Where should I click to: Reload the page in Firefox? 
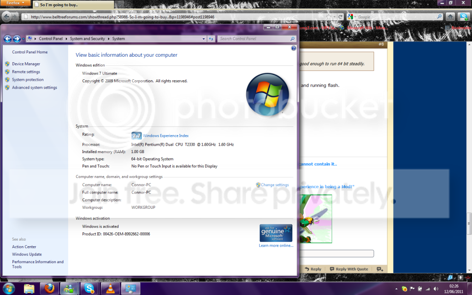point(340,17)
